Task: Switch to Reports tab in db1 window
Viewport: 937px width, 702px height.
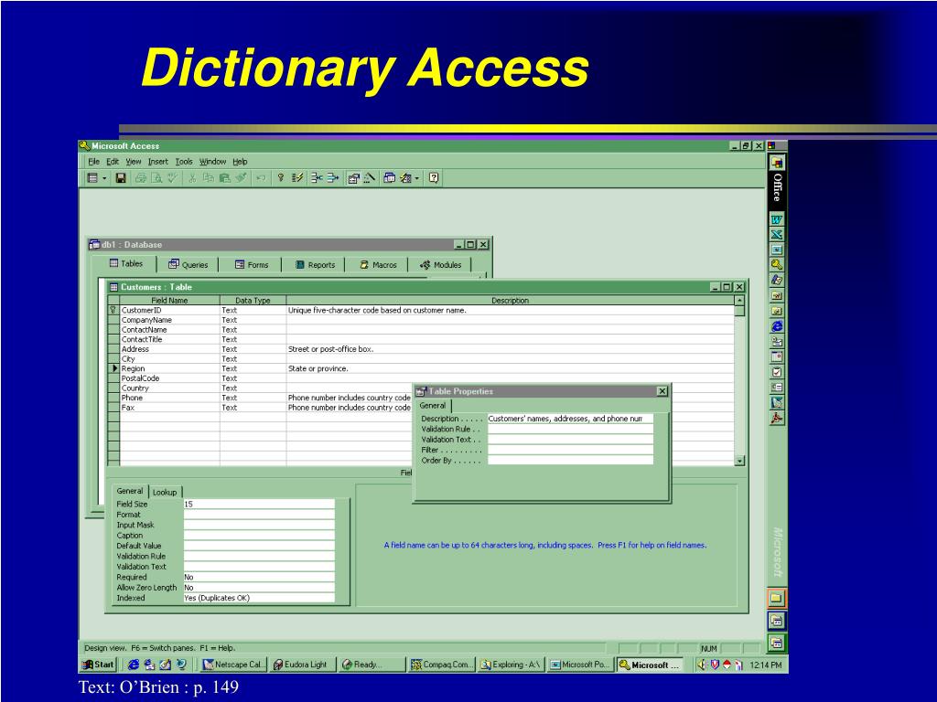Action: pos(315,264)
